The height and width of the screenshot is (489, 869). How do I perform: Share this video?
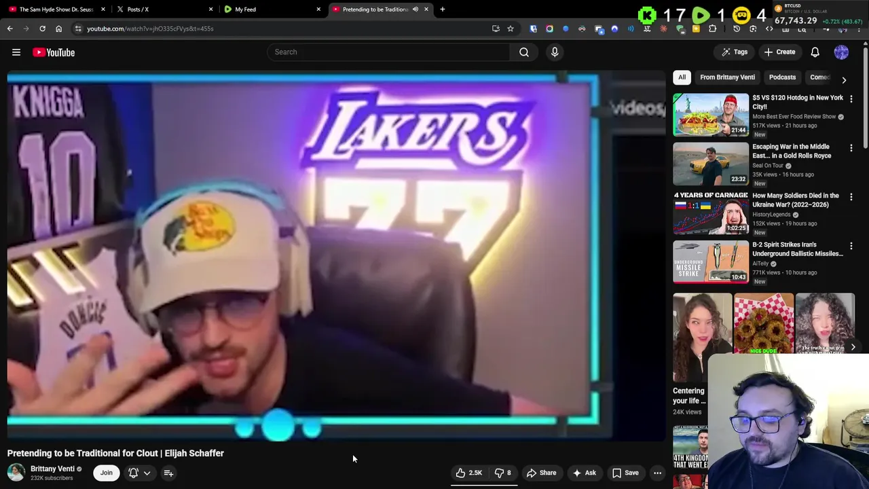(x=541, y=473)
